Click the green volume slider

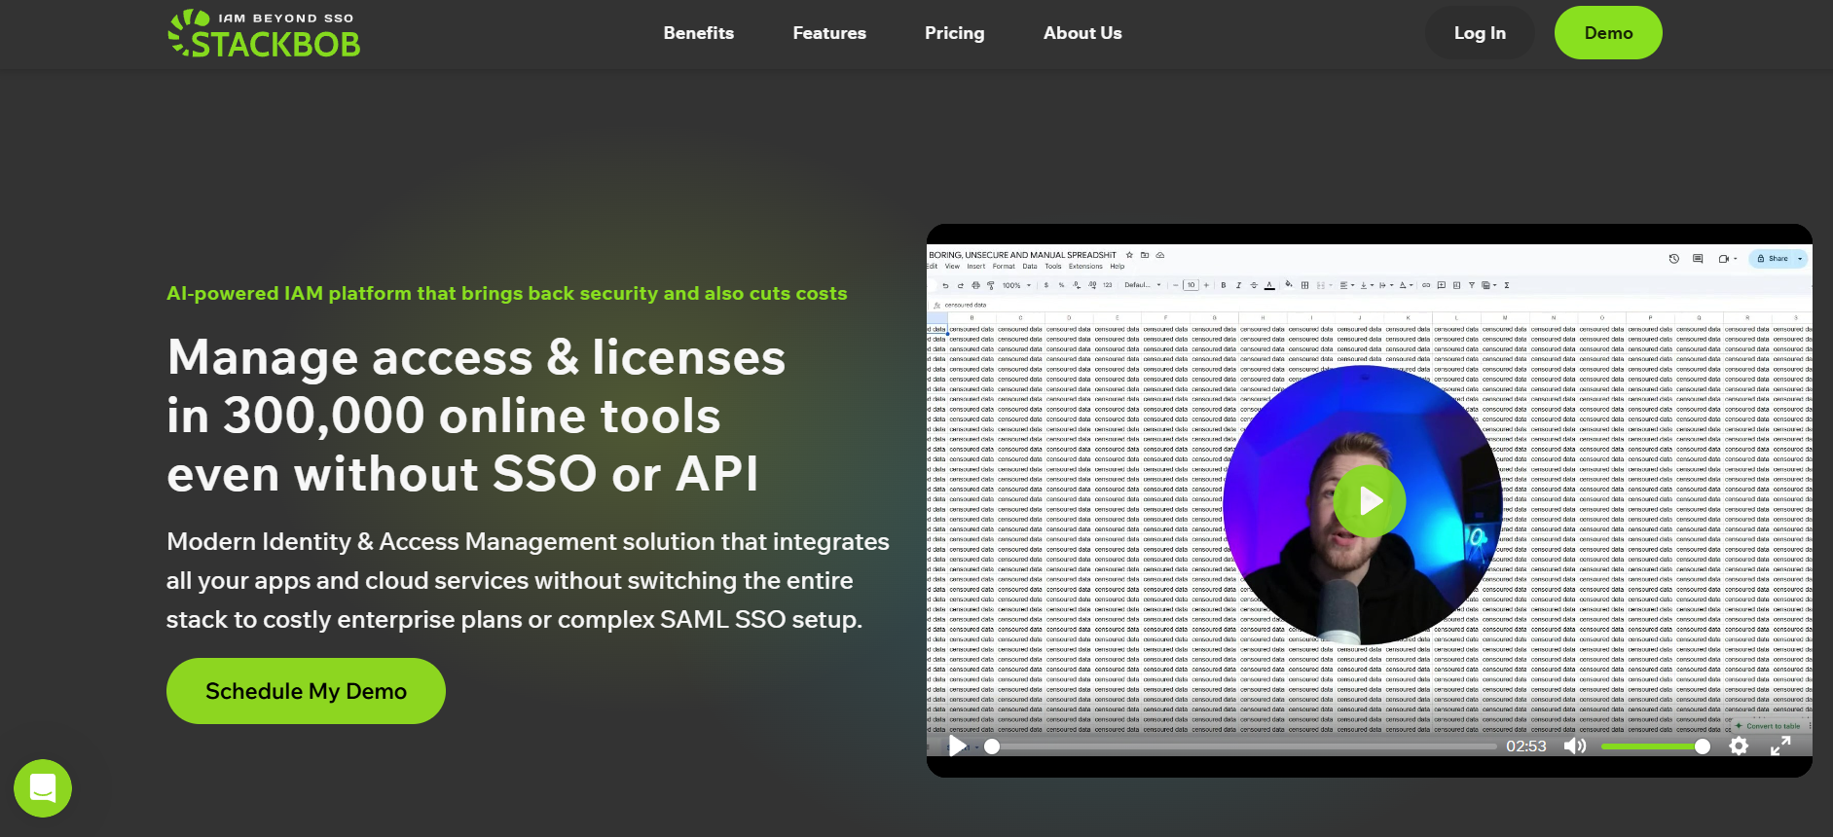click(x=1655, y=746)
